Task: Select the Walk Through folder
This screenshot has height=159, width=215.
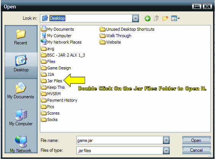Action: tap(115, 36)
